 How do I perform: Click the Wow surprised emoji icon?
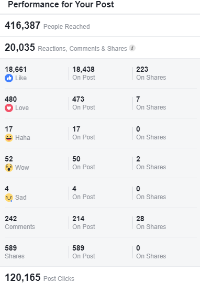coord(9,168)
